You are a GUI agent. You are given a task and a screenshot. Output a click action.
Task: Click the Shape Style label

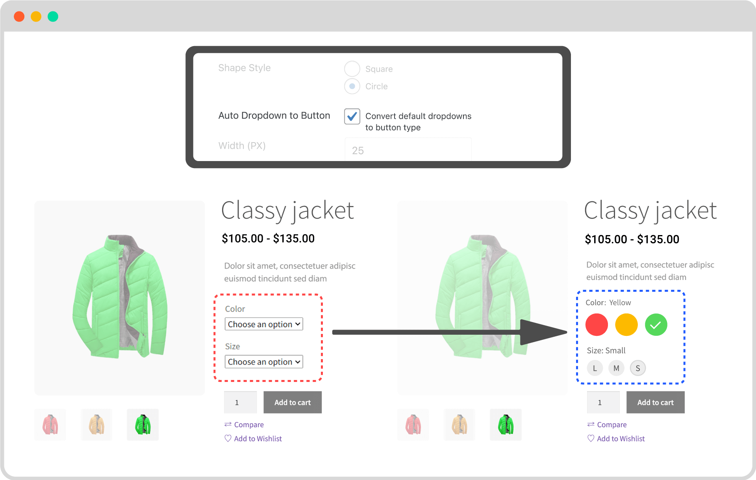(245, 68)
